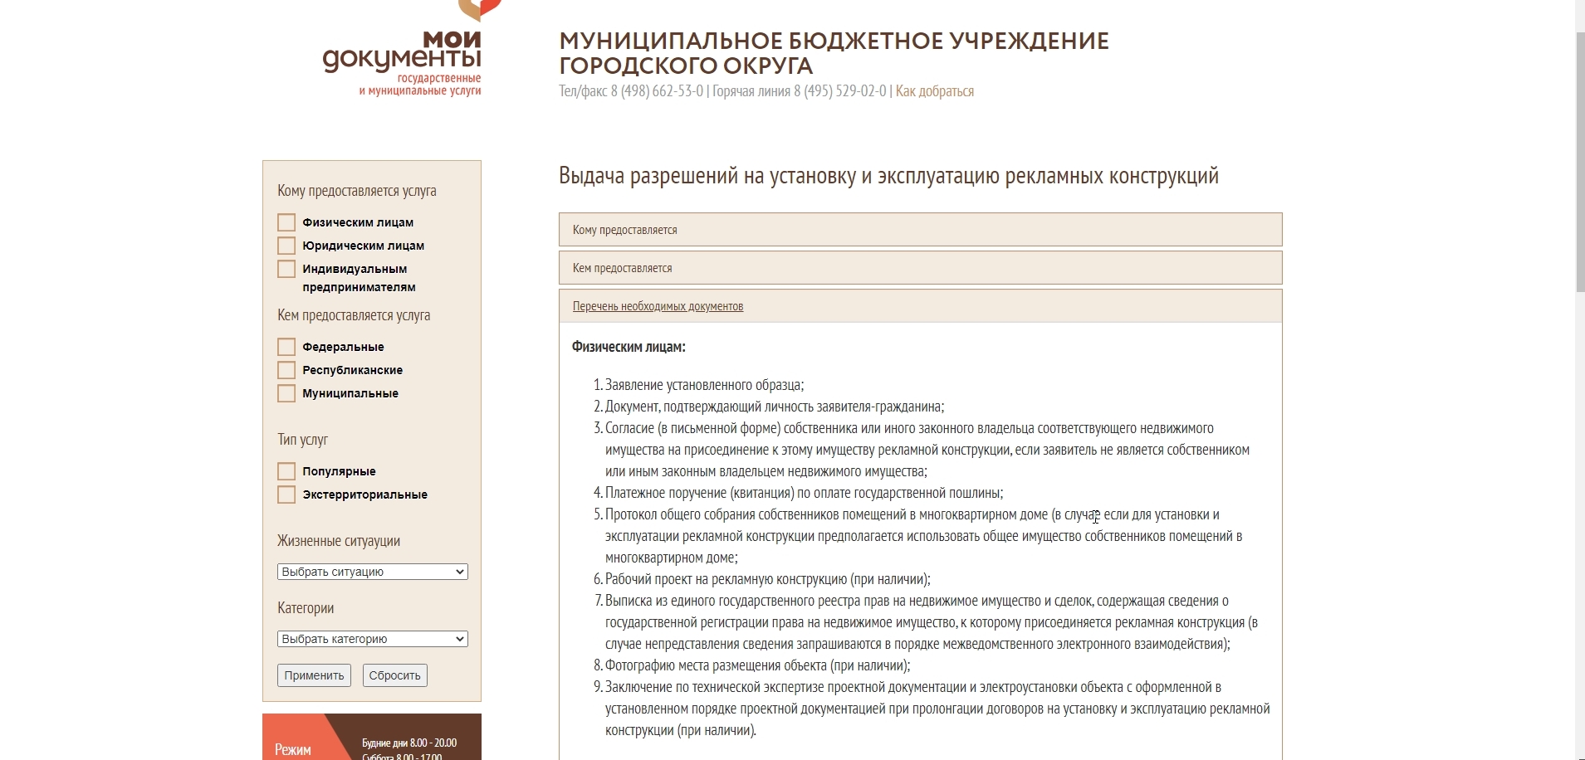Follow the Как добраться link
The image size is (1585, 760).
pos(935,91)
